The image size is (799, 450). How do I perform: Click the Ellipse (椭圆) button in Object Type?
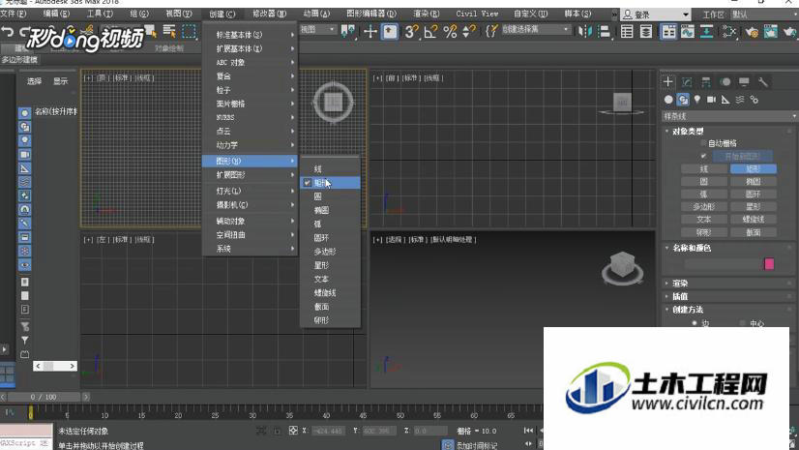[x=754, y=181]
